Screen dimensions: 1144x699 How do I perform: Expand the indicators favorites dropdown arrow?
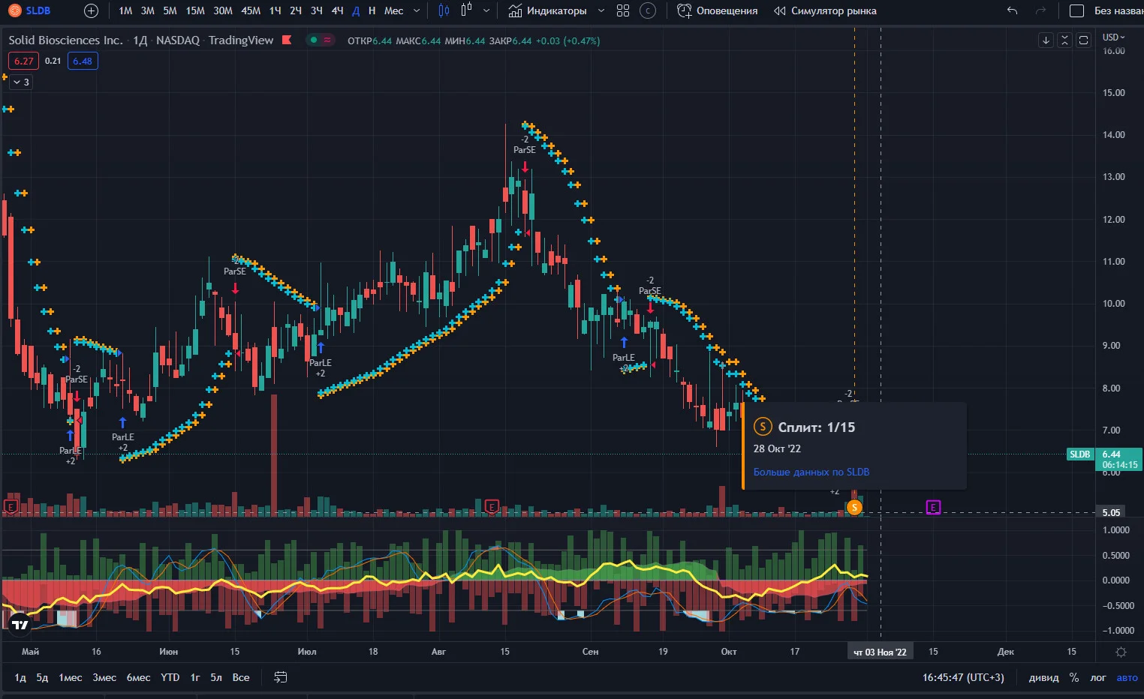tap(601, 10)
